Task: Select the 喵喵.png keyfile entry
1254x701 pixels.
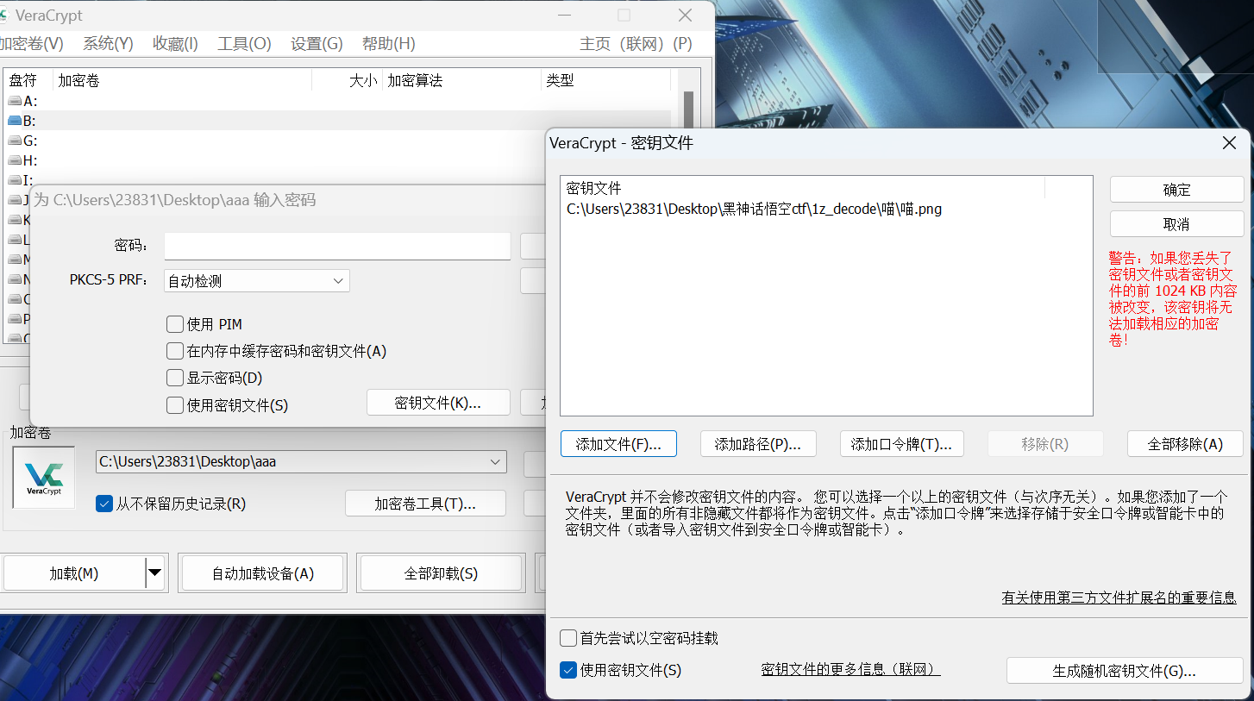Action: click(x=754, y=209)
